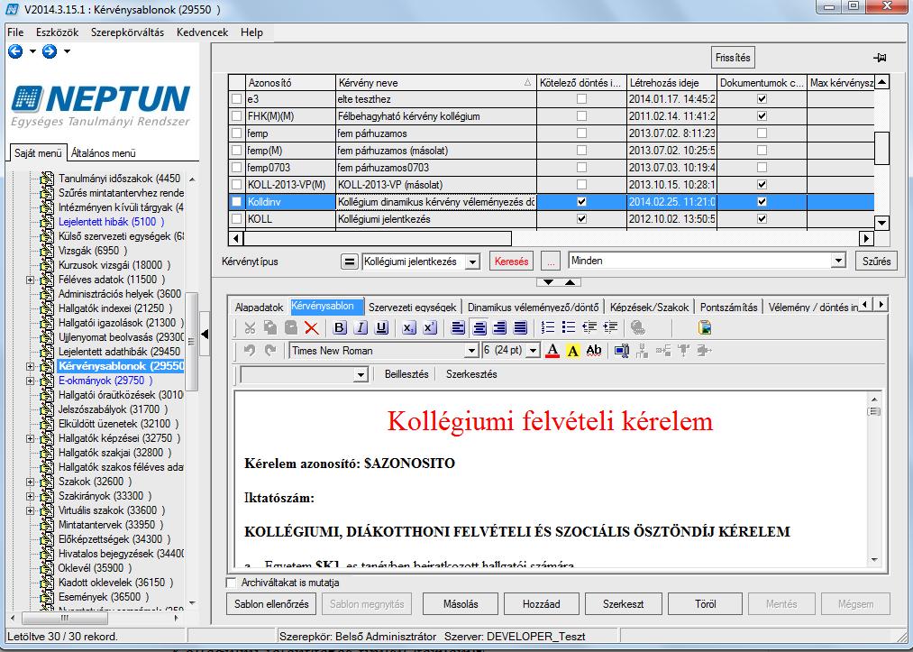Image resolution: width=913 pixels, height=652 pixels.
Task: Increase indent of paragraph
Action: pos(610,327)
